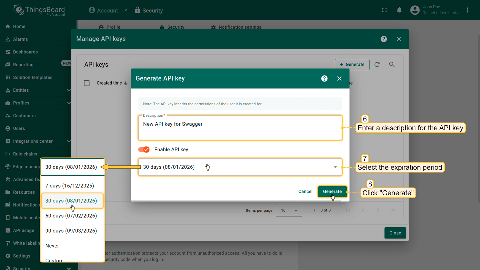
Task: Click the notifications bell icon
Action: pos(399,10)
